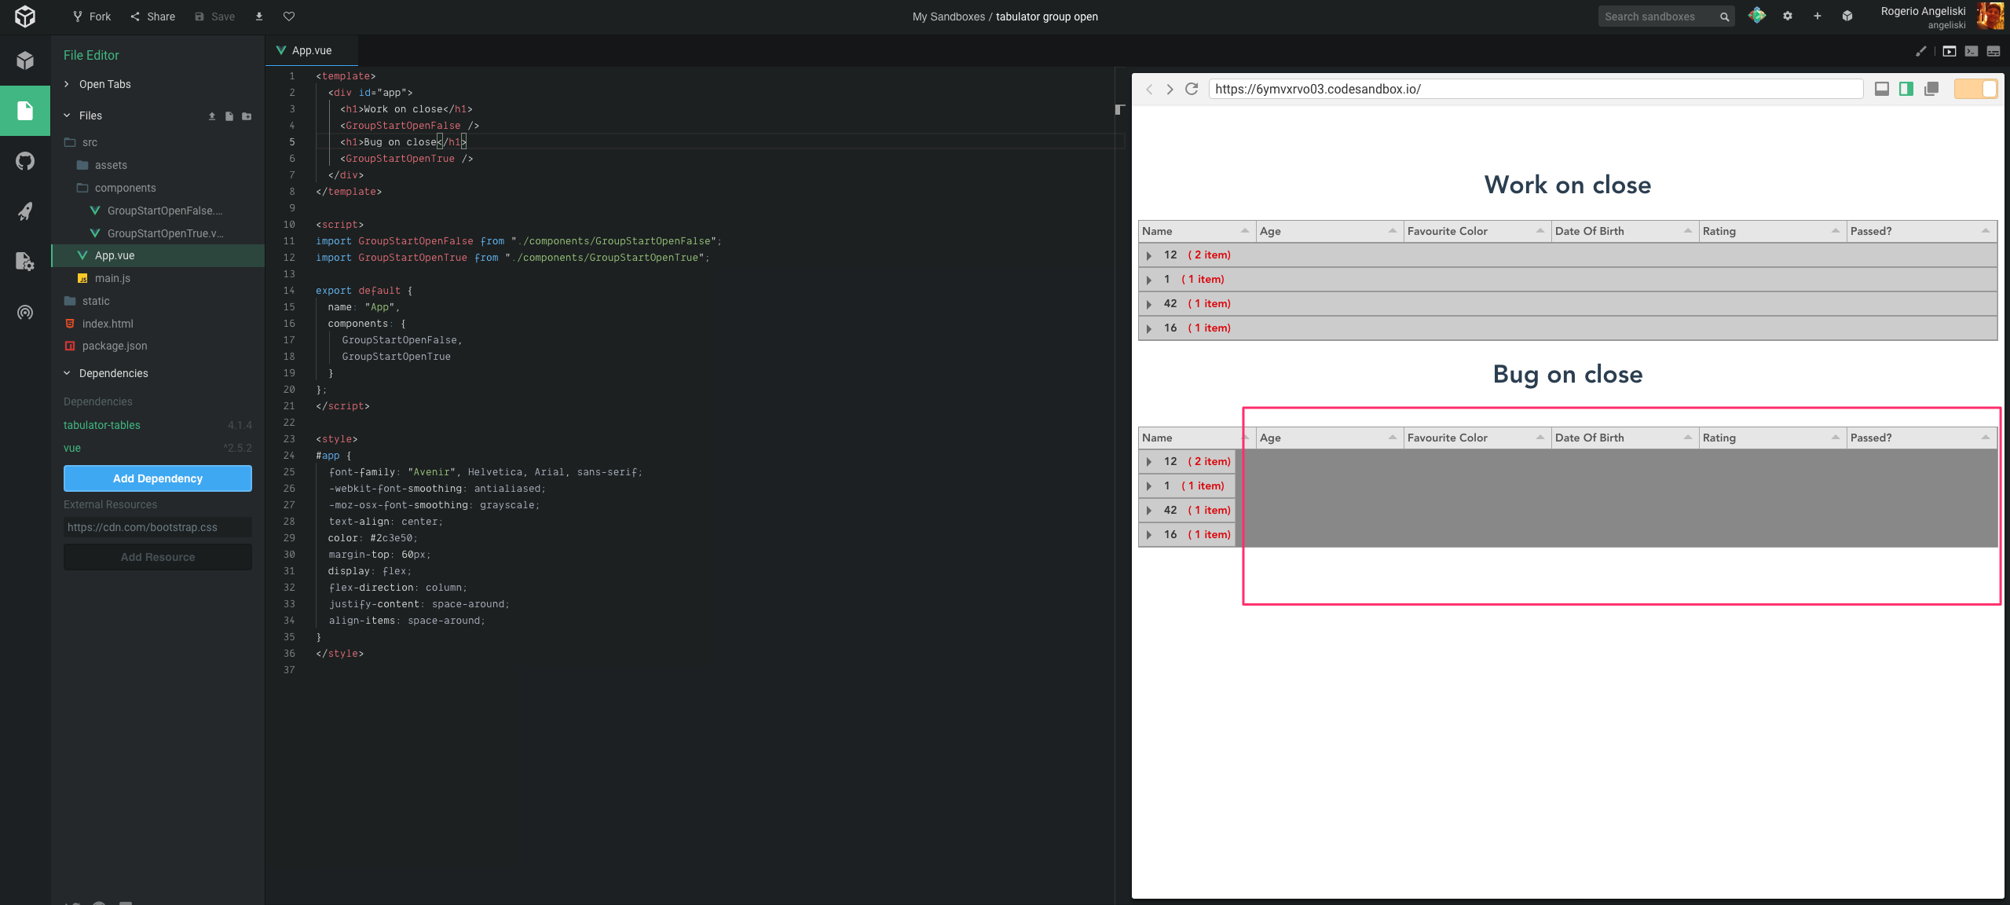Click the upload files icon beside Files
This screenshot has width=2010, height=905.
tap(211, 115)
